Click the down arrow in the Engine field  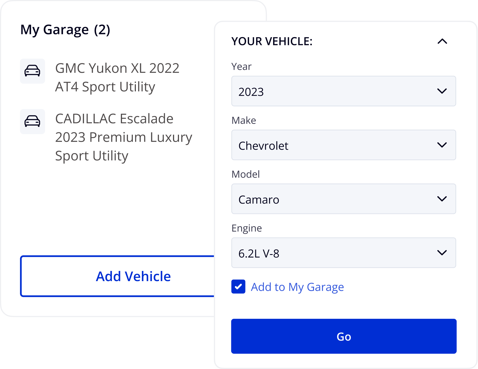[442, 253]
